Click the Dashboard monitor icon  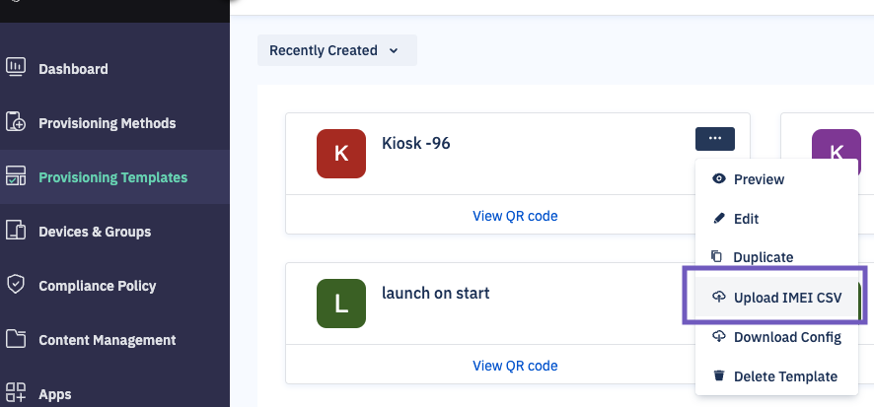click(16, 68)
